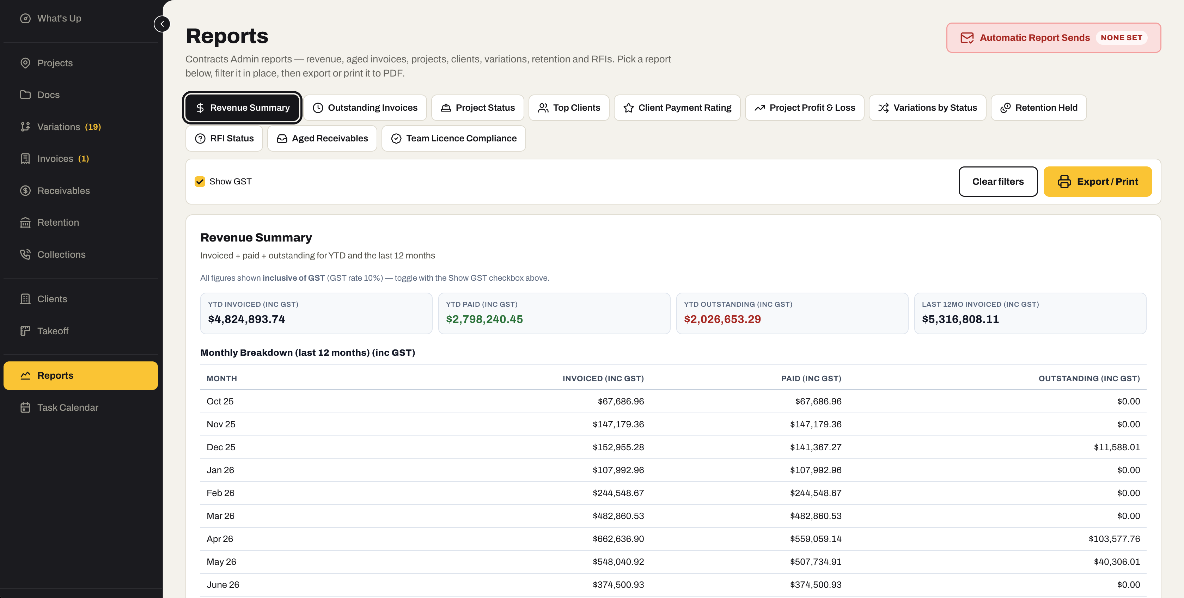Click the dollar icon on Revenue Summary tab

coord(200,108)
